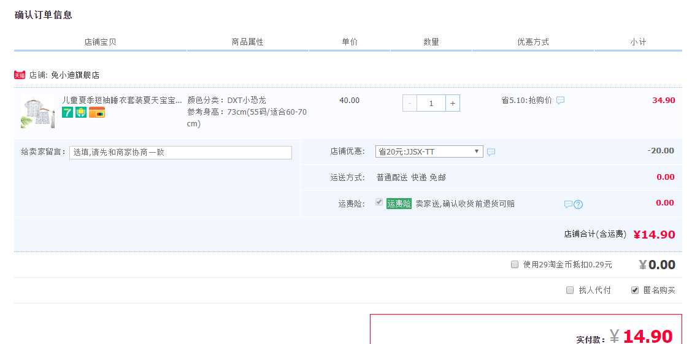This screenshot has height=344, width=692.
Task: Click the 数量 column header
Action: pyautogui.click(x=431, y=42)
